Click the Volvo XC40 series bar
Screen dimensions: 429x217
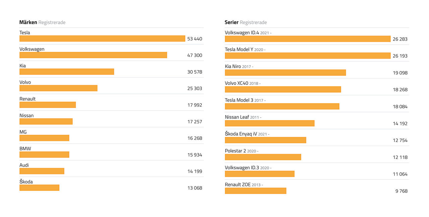[283, 90]
